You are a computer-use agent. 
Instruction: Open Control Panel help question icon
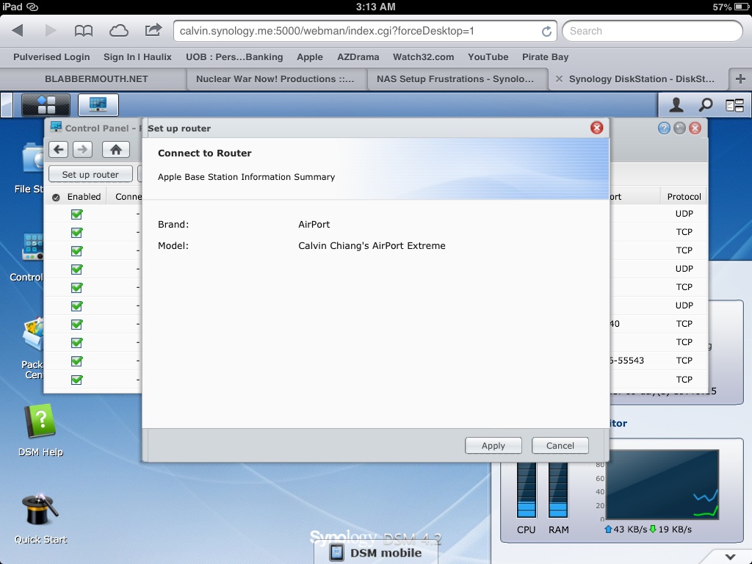(664, 128)
